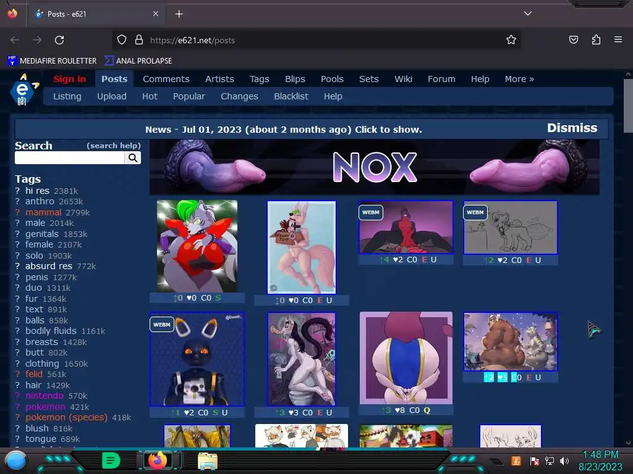
Task: Open a new tab with the plus icon
Action: tap(179, 14)
